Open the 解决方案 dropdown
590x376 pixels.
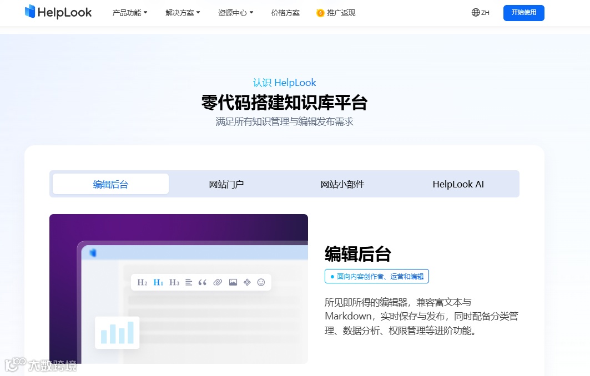point(182,13)
